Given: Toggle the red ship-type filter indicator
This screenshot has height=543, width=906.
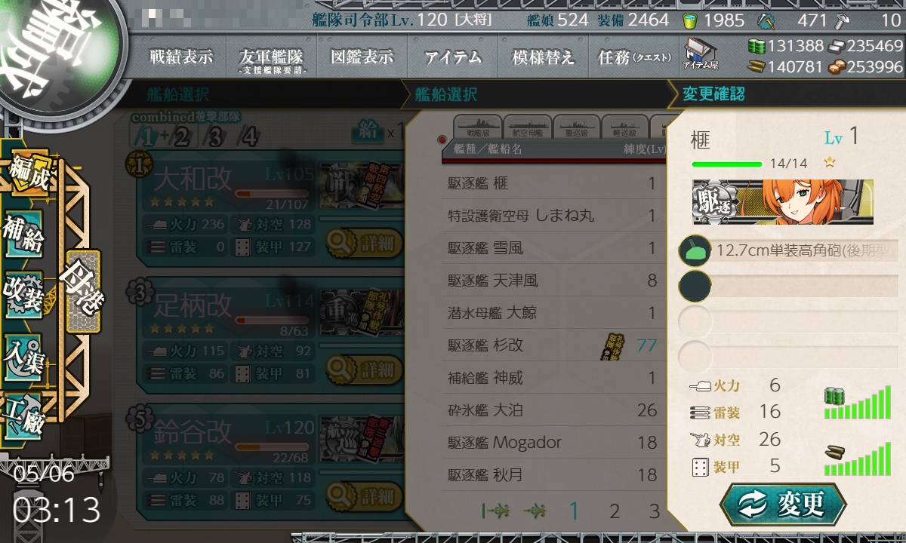Looking at the screenshot, I should point(442,140).
